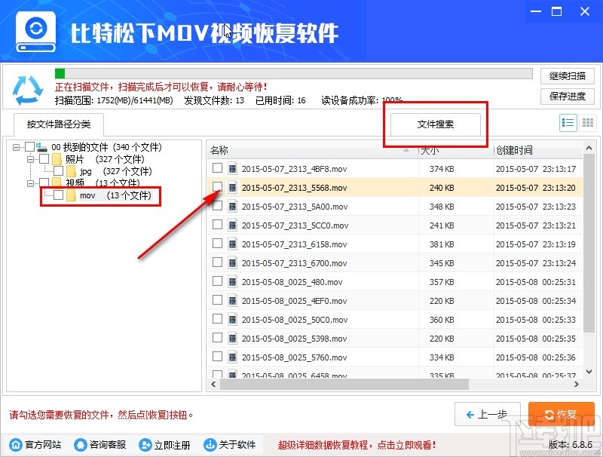Image resolution: width=603 pixels, height=457 pixels.
Task: Click file icon of 2015-05-08_0025_5760.mov
Action: pos(232,357)
